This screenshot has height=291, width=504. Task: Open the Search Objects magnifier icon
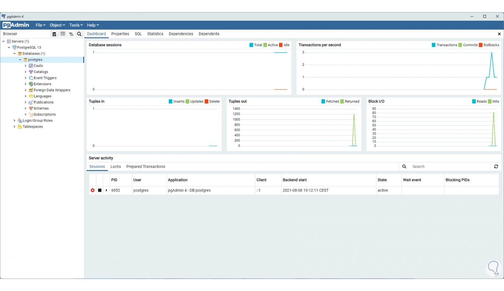pos(79,34)
